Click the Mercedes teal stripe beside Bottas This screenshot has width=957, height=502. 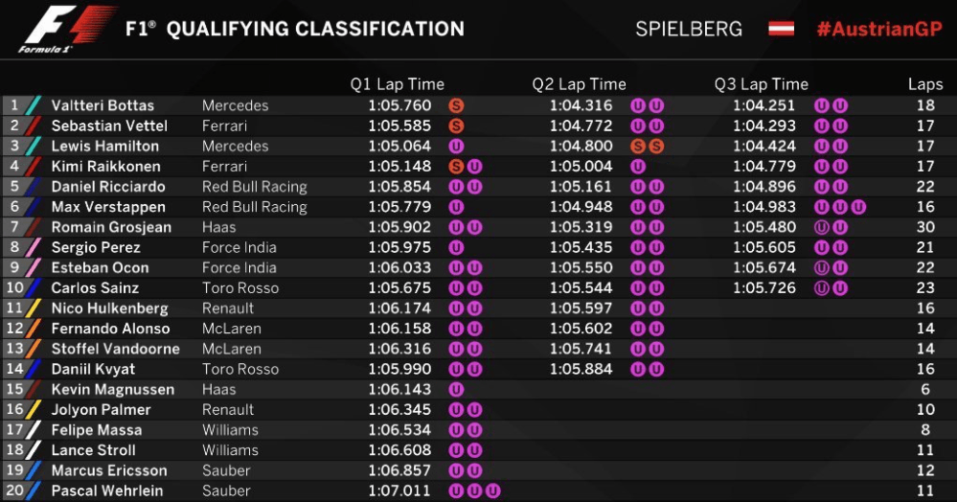(x=34, y=105)
